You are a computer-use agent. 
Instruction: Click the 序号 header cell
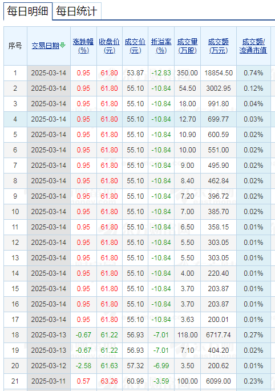pyautogui.click(x=15, y=46)
